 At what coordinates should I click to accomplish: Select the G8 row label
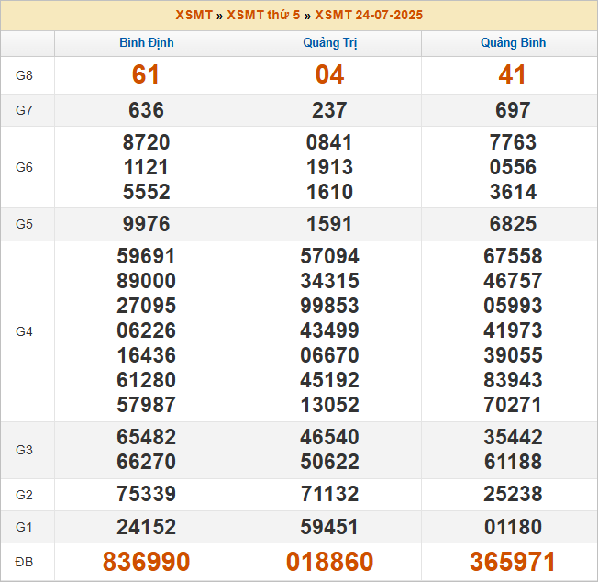24,75
